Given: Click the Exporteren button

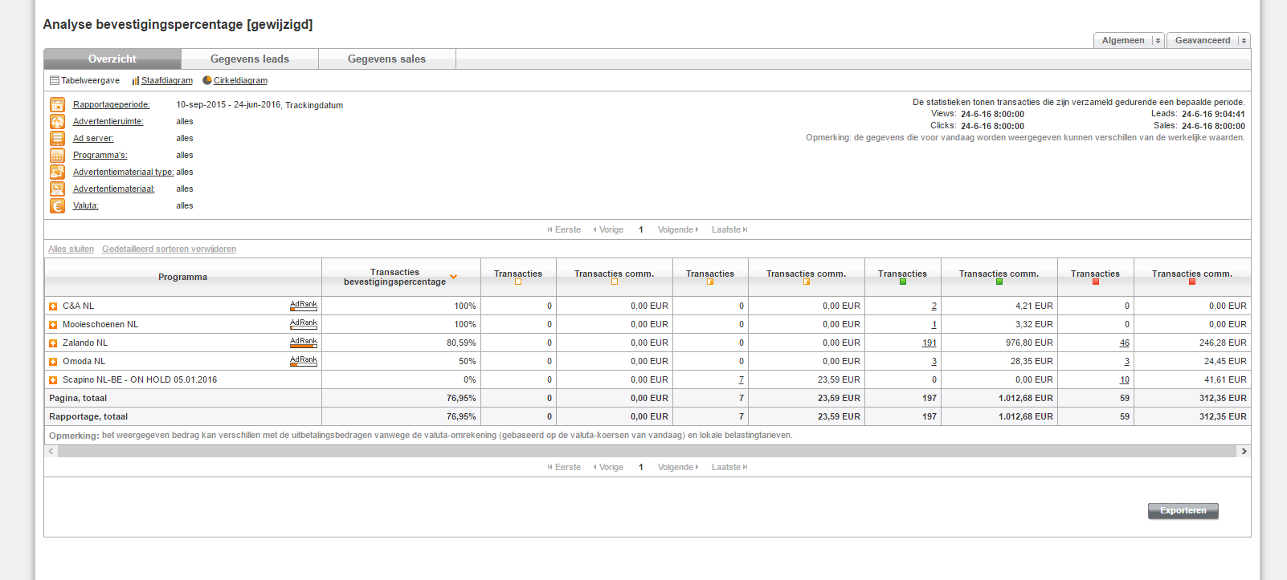Looking at the screenshot, I should [x=1183, y=511].
